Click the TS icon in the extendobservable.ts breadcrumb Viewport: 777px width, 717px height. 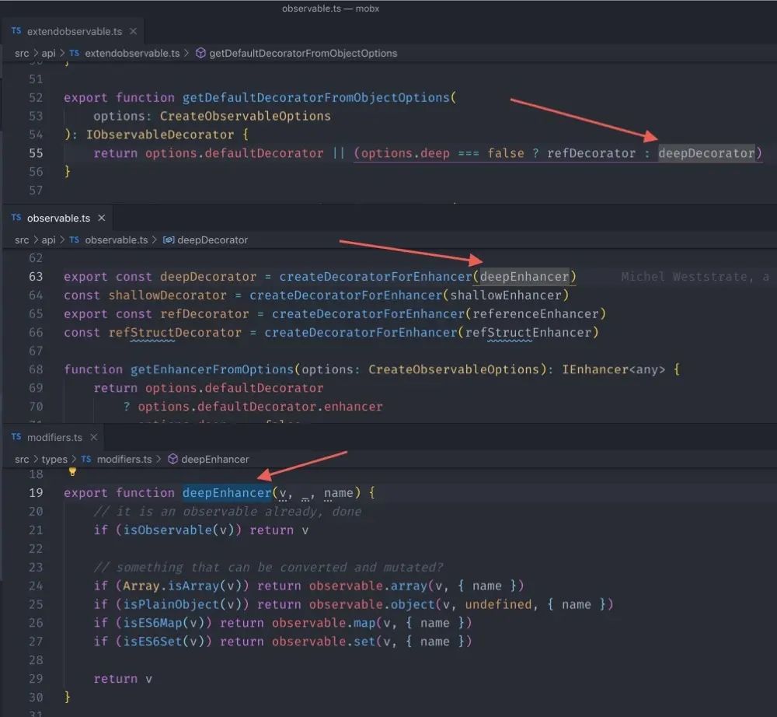tap(74, 53)
